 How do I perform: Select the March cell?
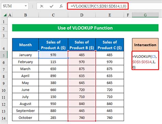click(x=25, y=69)
